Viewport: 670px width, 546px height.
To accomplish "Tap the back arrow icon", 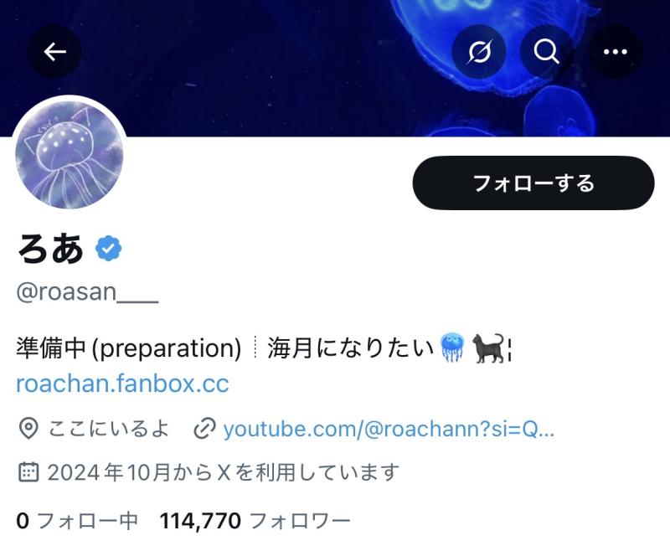I will 54,52.
